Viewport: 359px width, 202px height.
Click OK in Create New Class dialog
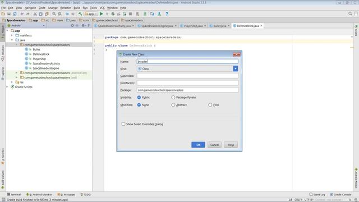[x=198, y=145]
